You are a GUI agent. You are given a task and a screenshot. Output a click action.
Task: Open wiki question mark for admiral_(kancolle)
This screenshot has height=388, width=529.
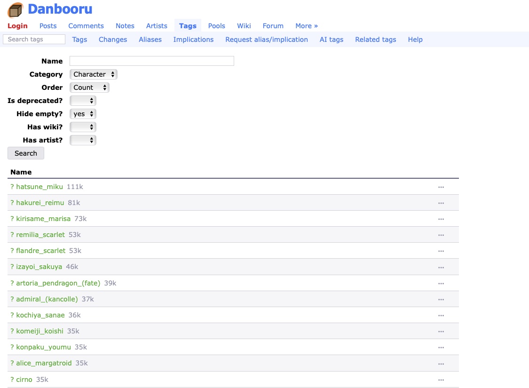coord(12,299)
